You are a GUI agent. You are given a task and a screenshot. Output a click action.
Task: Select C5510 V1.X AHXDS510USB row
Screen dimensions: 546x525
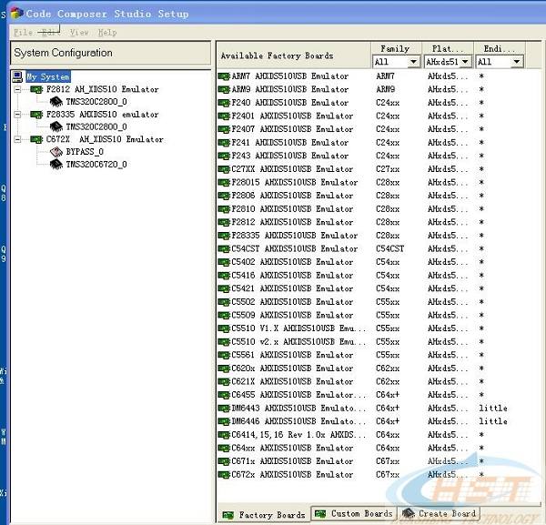(x=298, y=328)
